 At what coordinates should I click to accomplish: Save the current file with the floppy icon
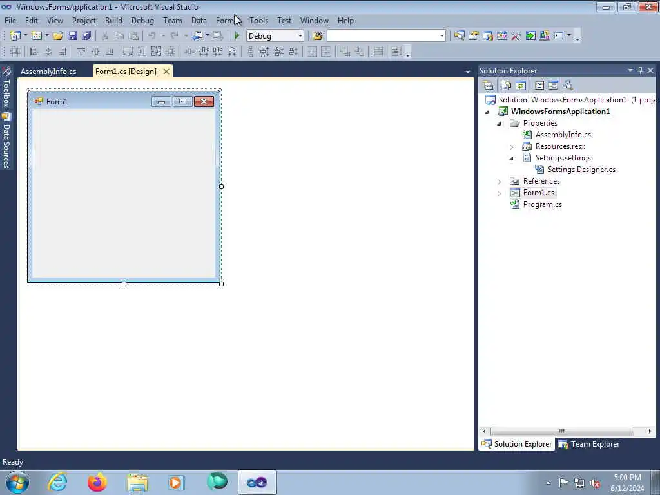pos(72,36)
